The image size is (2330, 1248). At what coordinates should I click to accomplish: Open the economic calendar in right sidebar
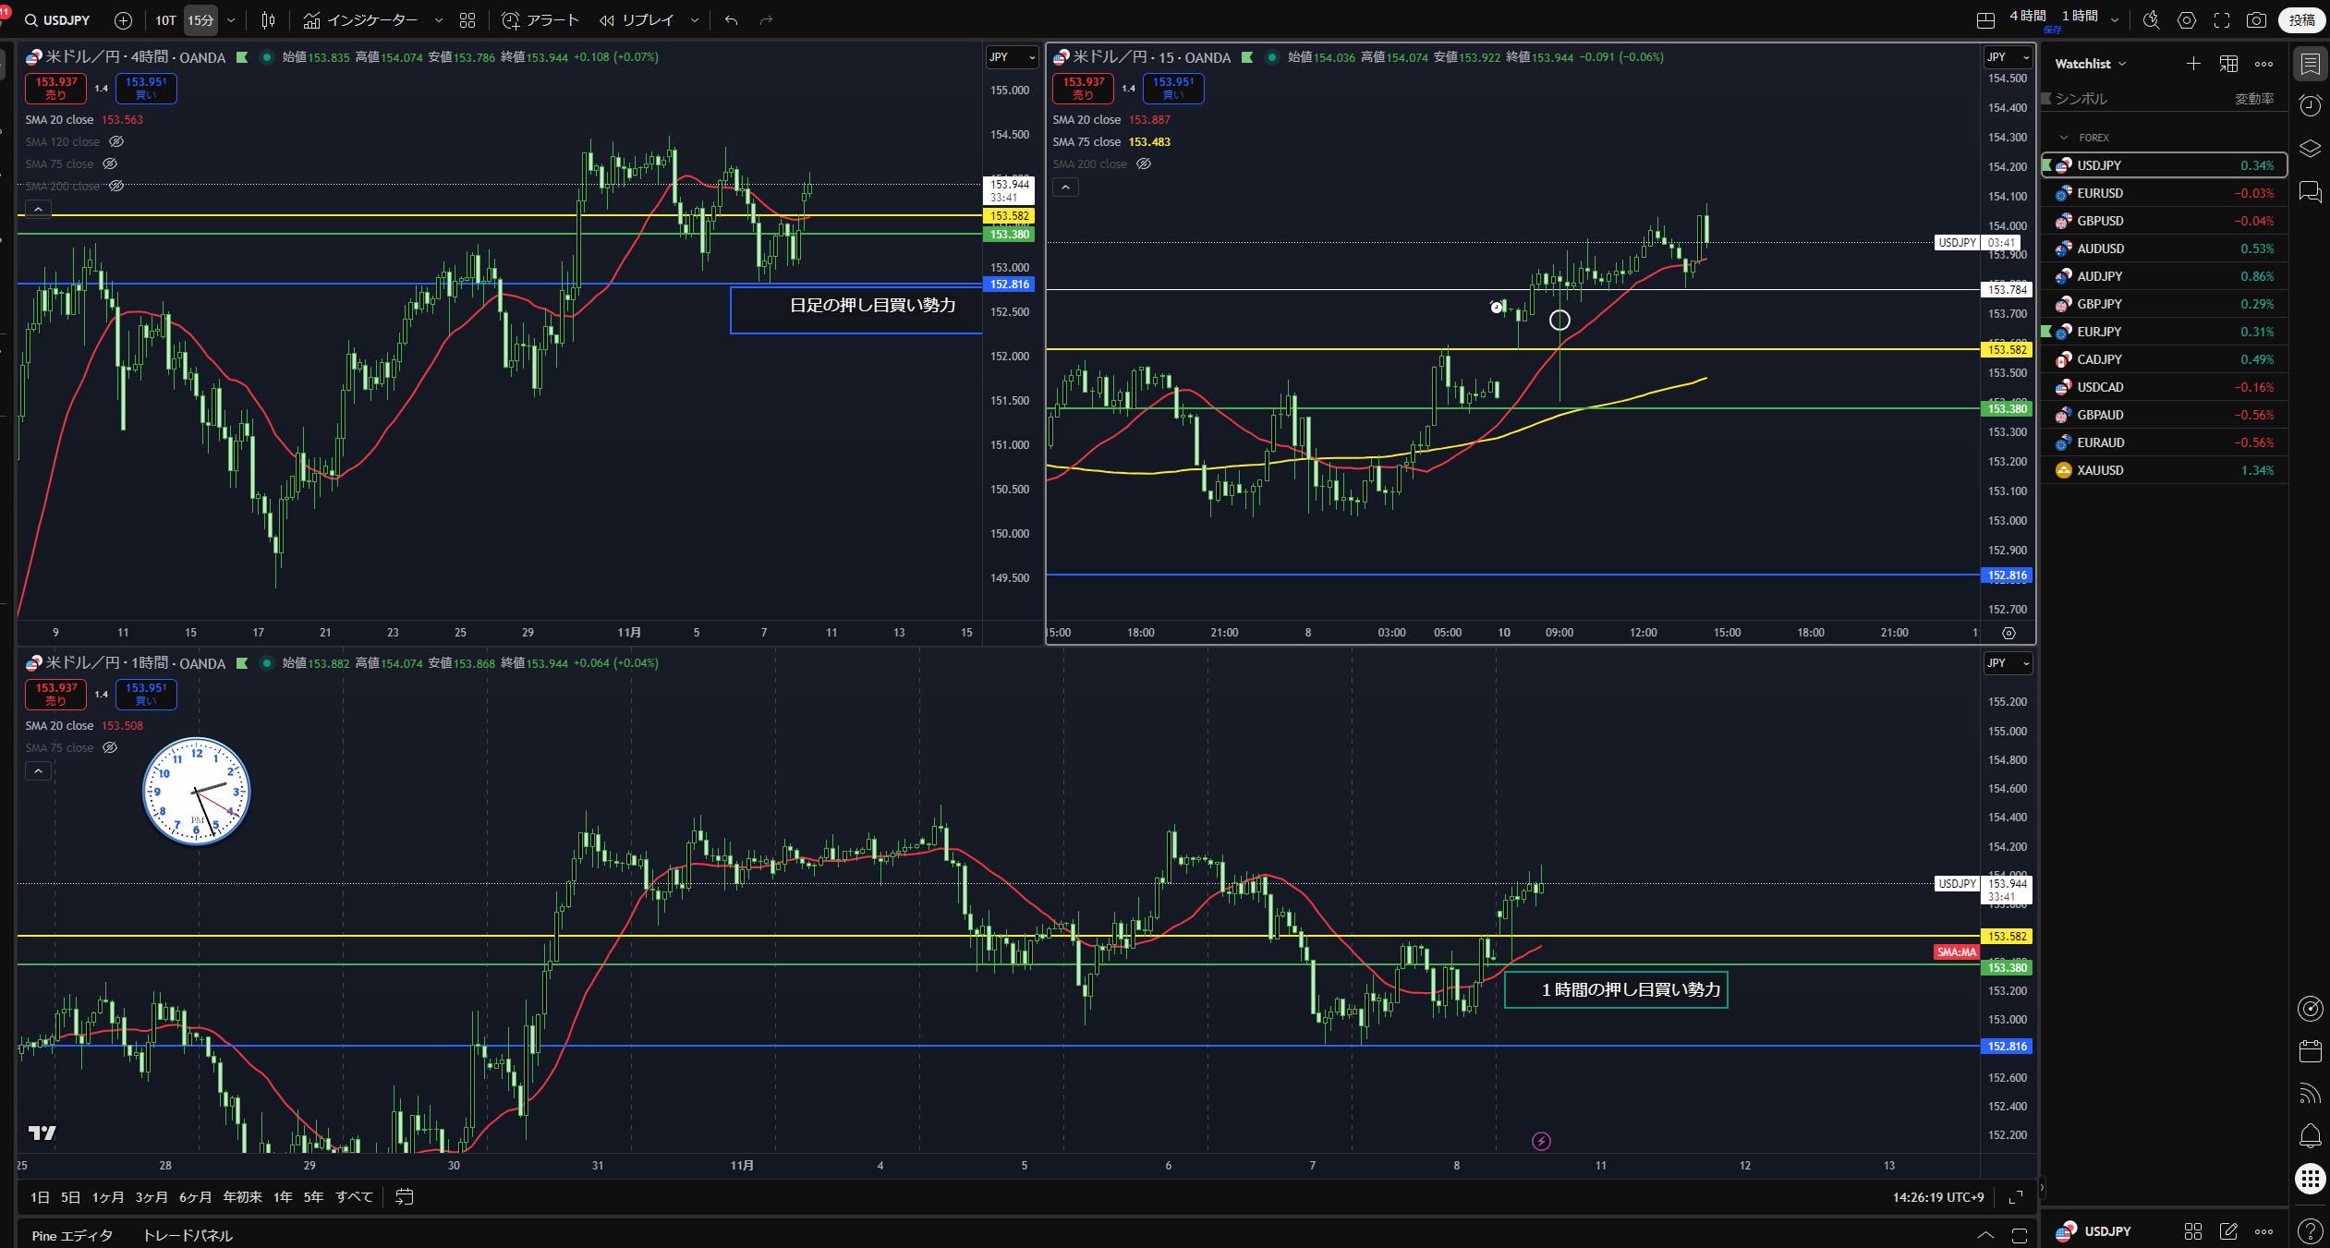(2310, 1050)
